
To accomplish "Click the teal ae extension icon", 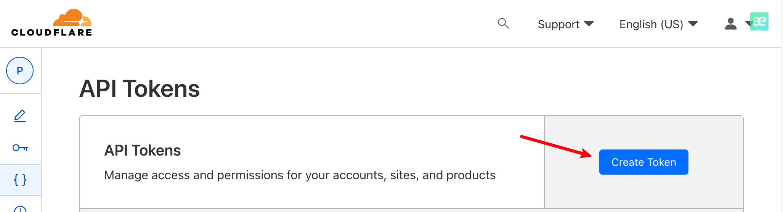I will click(x=759, y=21).
